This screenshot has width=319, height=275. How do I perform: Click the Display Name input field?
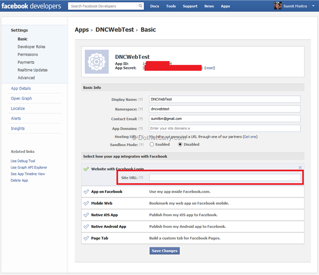tap(225, 99)
